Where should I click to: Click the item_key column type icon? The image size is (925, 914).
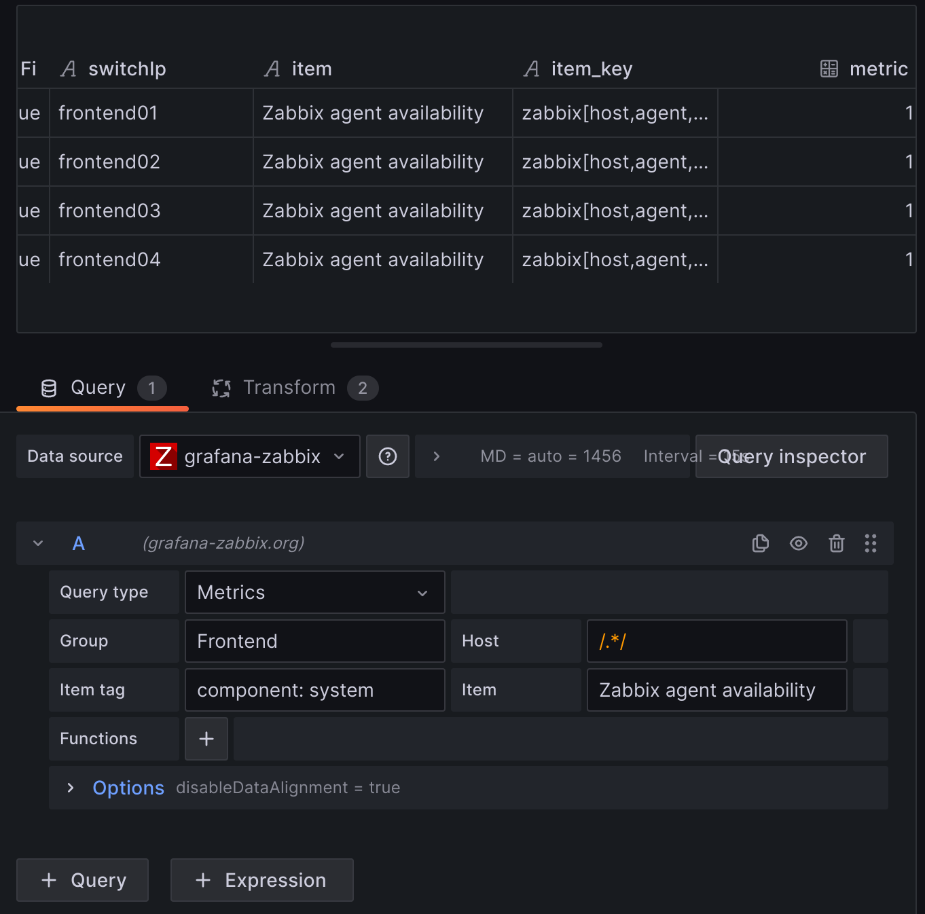pos(532,69)
